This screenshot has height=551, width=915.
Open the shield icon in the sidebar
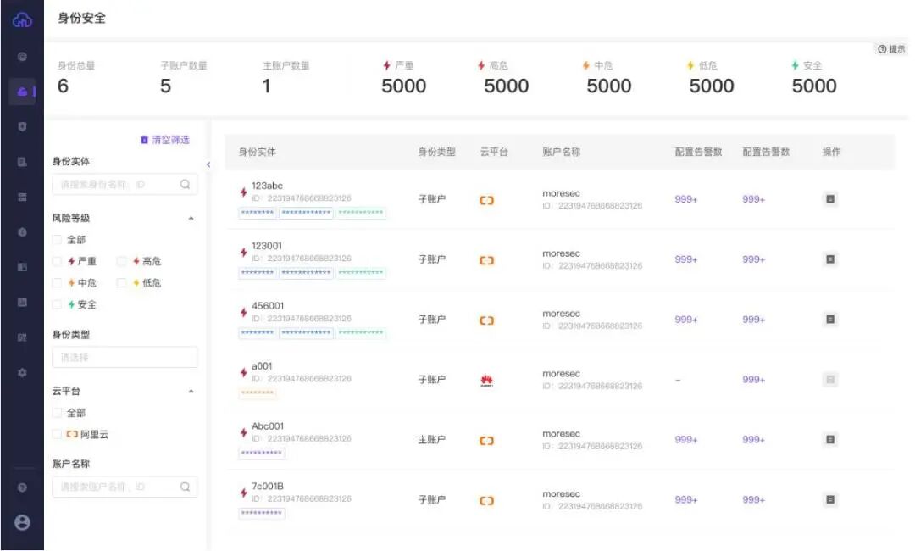point(22,126)
